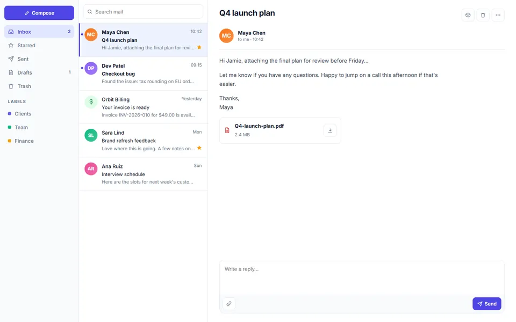Open the Checkout bug email from Dev Patel
The height and width of the screenshot is (322, 516).
[x=143, y=74]
